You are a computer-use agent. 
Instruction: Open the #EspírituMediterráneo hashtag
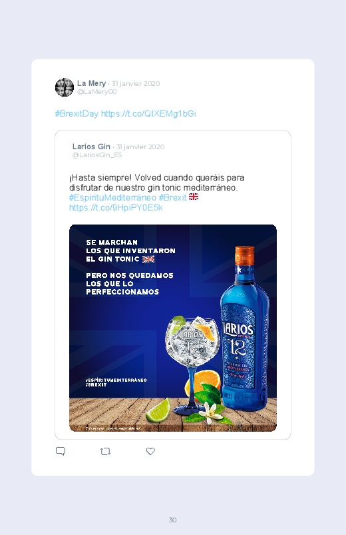coord(112,198)
